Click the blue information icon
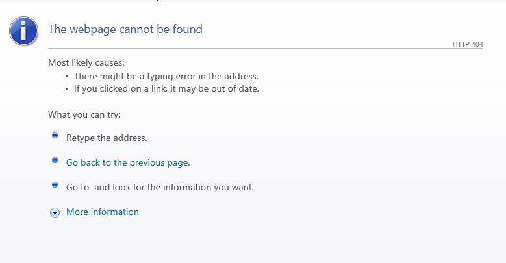 (x=24, y=31)
